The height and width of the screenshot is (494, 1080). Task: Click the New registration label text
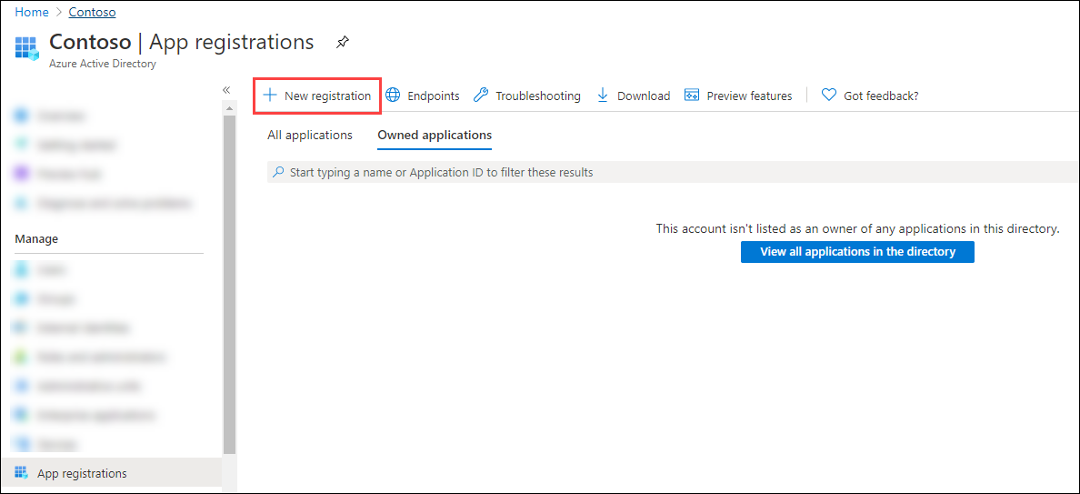327,96
